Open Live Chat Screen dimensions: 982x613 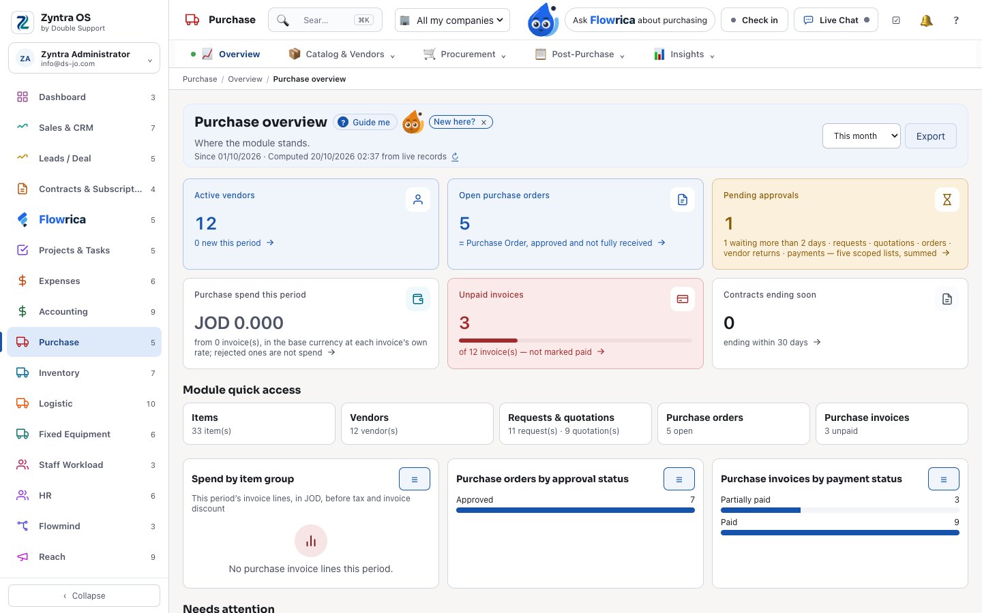click(x=836, y=20)
